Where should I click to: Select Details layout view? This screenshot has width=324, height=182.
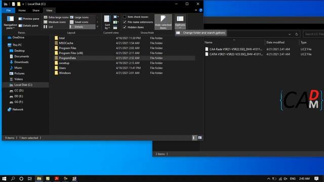[82, 27]
